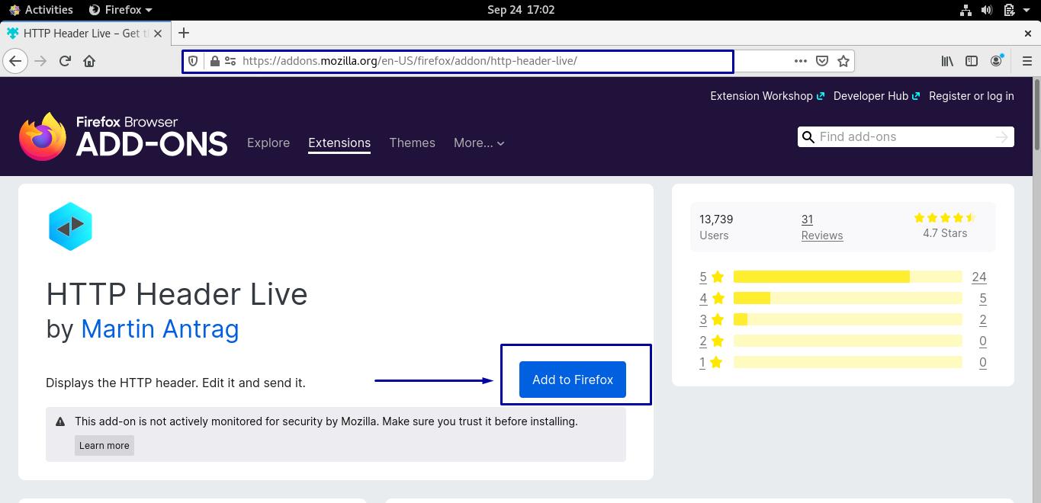Click the magnifier in the Find add-ons box
This screenshot has height=503, width=1041.
(x=808, y=137)
